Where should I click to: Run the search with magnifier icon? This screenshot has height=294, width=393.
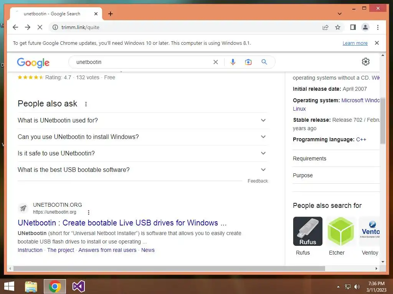tap(264, 62)
